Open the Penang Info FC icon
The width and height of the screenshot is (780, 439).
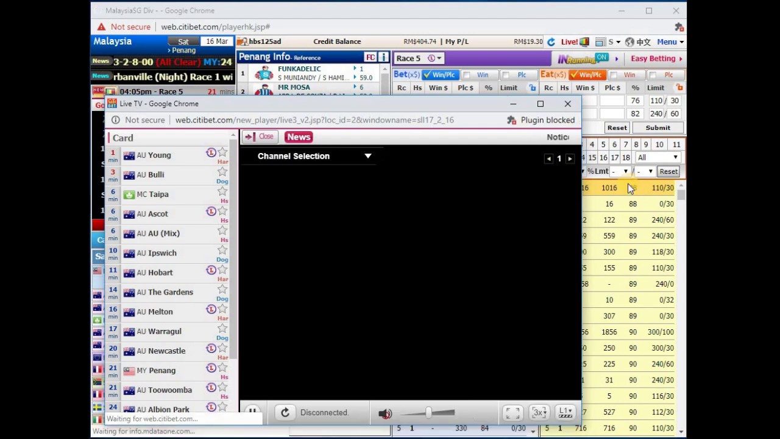[x=370, y=57]
